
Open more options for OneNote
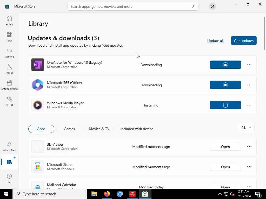coord(249,65)
